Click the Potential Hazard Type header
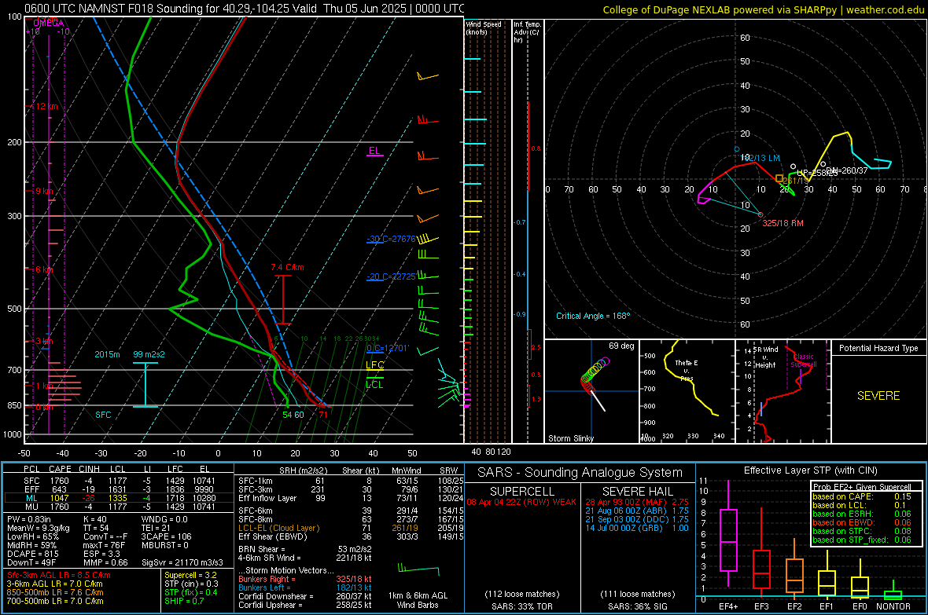 pos(878,348)
